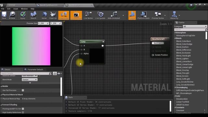
Task: Click the Palette search field
Action: pyautogui.click(x=190, y=30)
